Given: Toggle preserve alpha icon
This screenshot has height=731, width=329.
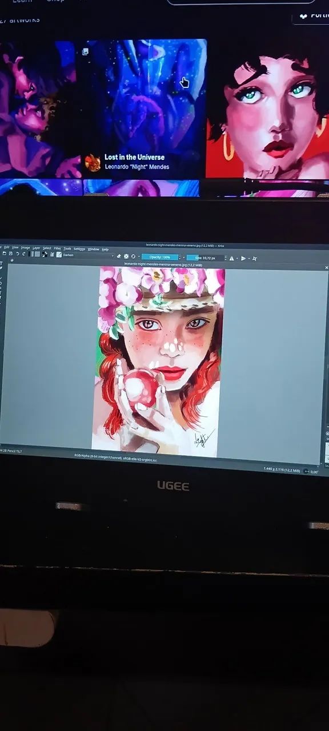Looking at the screenshot, I should [x=126, y=256].
